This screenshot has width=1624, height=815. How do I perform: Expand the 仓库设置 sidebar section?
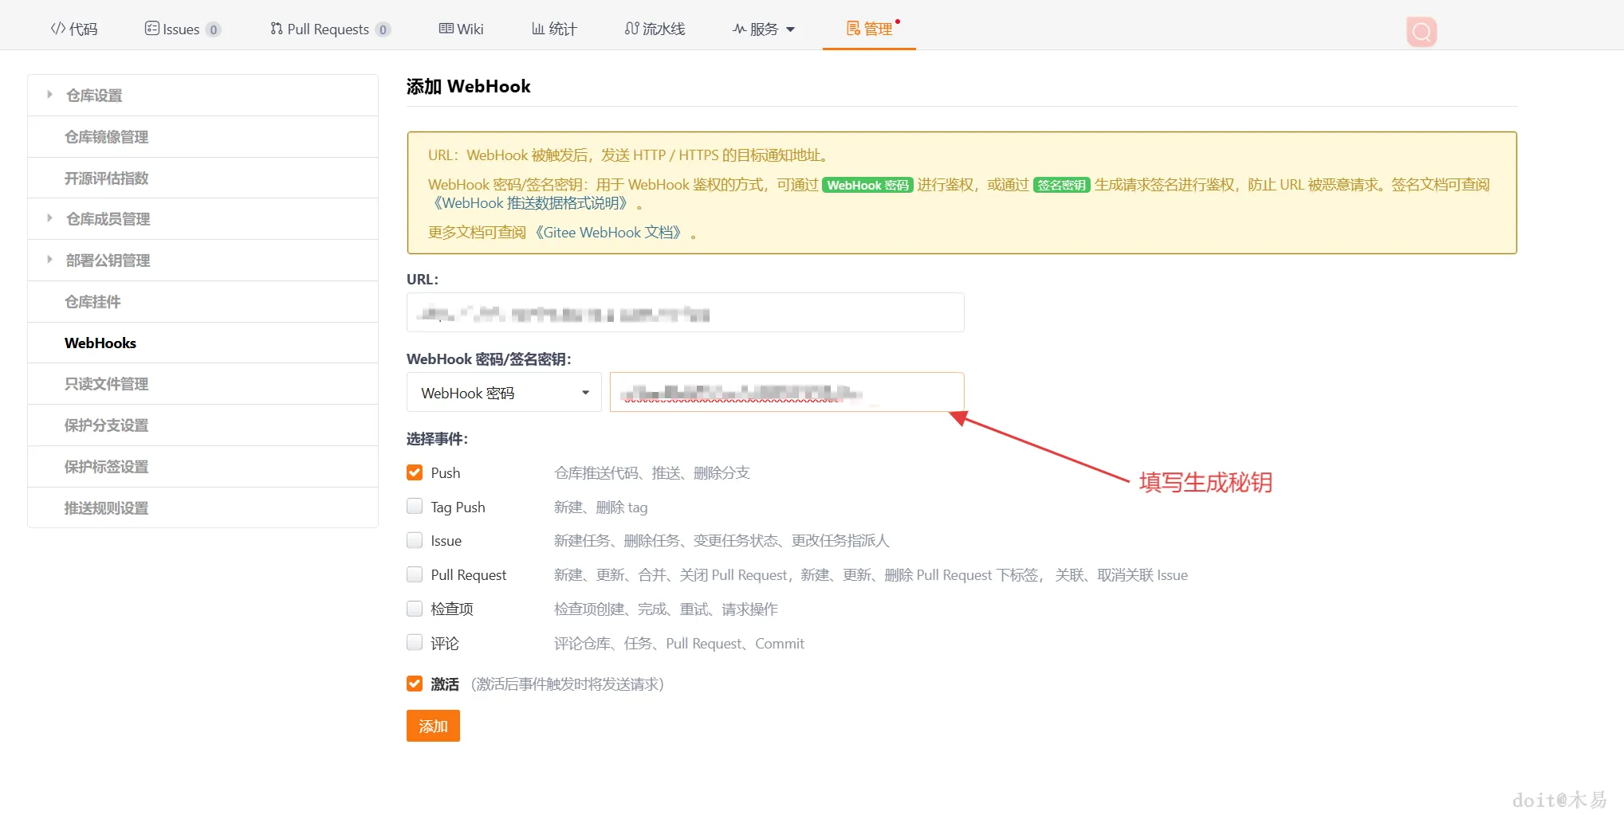pos(93,95)
